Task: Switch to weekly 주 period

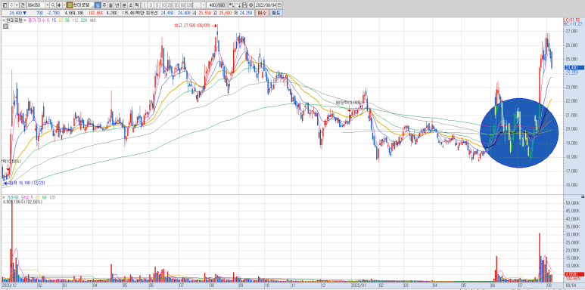Action: [104, 5]
